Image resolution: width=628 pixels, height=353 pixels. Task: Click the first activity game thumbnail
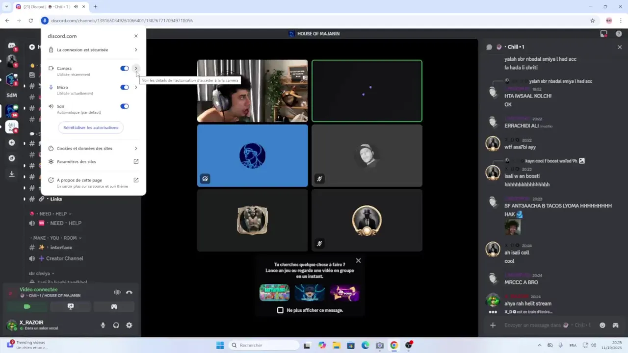274,293
